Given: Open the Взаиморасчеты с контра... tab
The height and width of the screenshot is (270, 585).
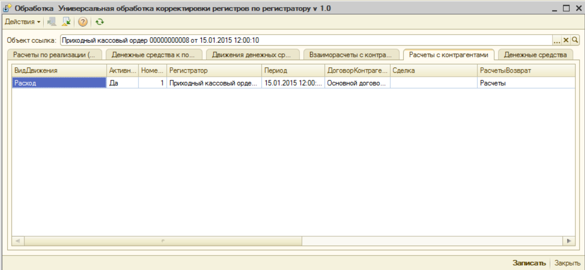Looking at the screenshot, I should pos(351,54).
